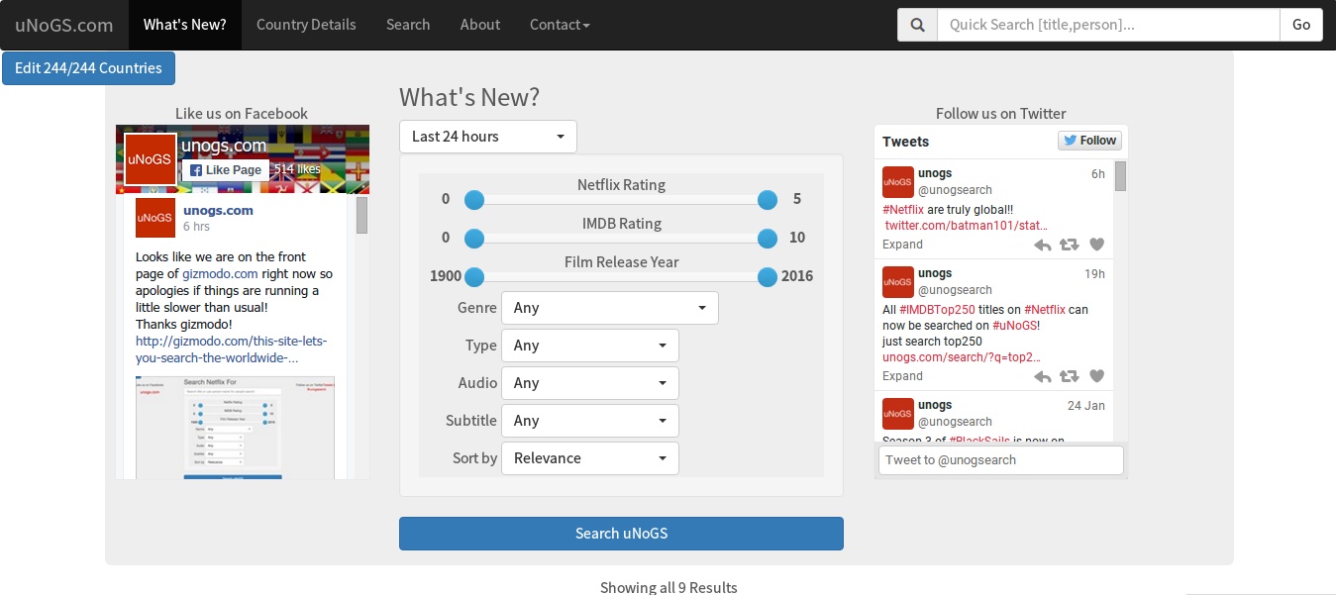Click the reply arrow on first tweet
This screenshot has height=595, width=1336.
(1042, 245)
